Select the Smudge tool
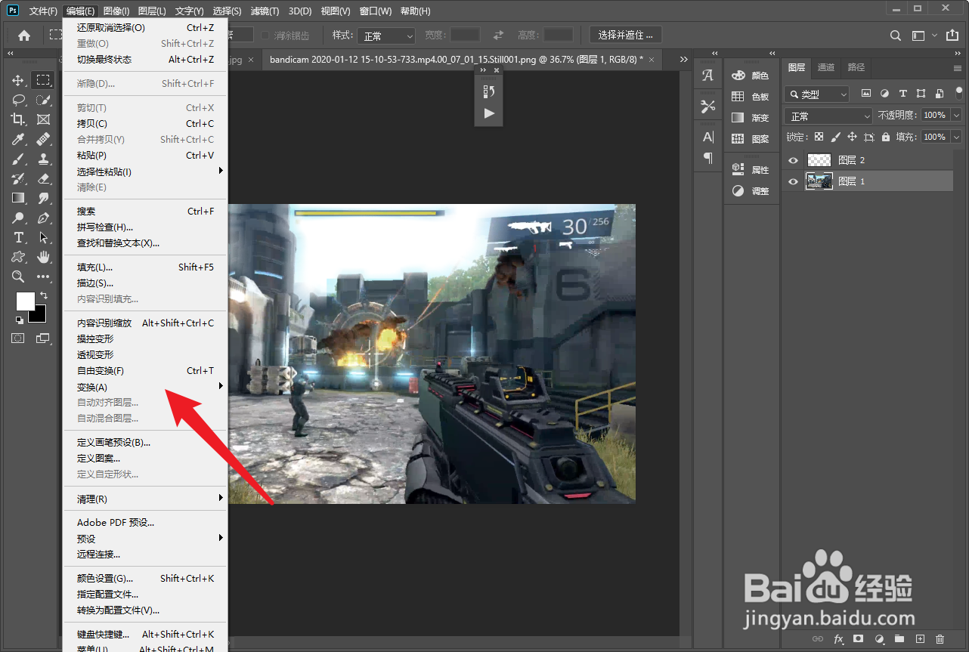 [43, 198]
